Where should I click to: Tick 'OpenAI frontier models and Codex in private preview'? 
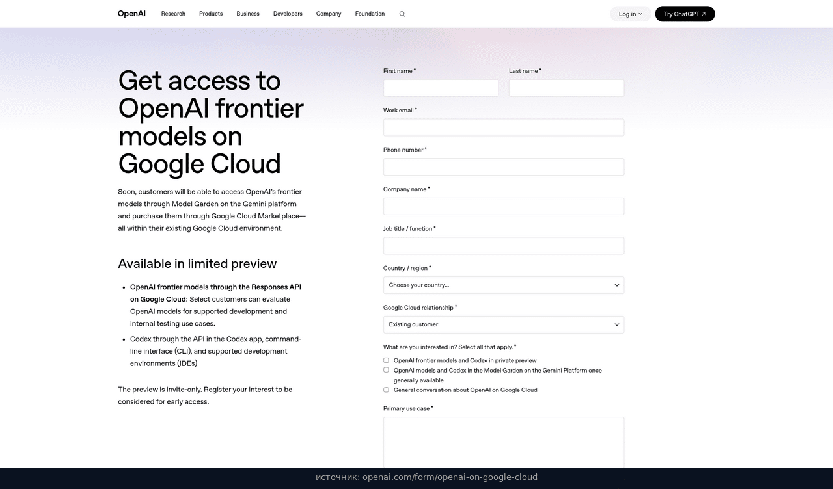click(x=386, y=360)
